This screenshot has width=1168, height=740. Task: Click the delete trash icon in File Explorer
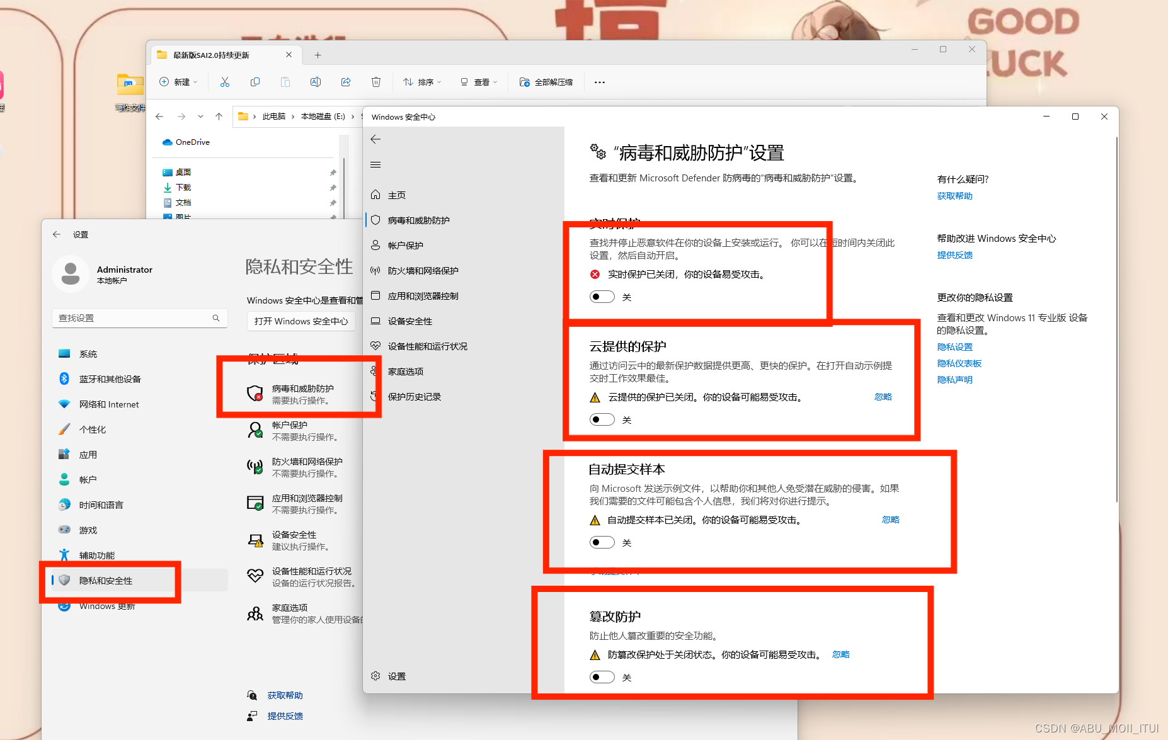376,82
